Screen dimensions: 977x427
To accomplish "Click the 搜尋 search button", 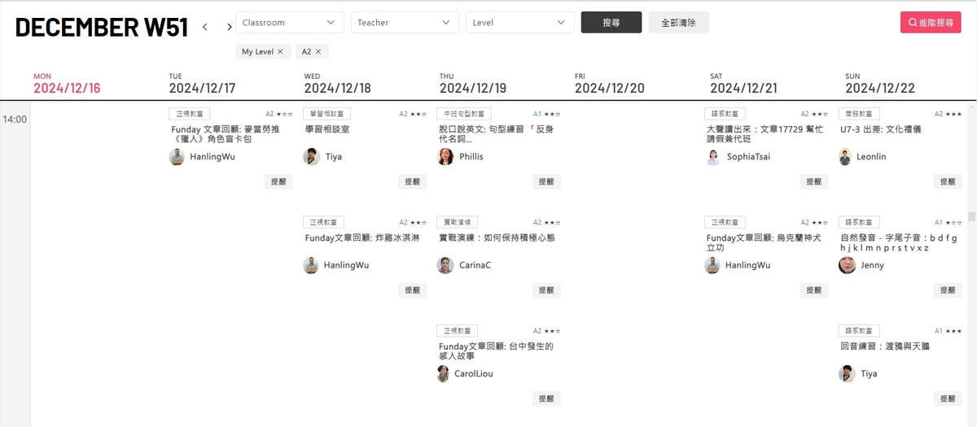I will click(x=611, y=23).
